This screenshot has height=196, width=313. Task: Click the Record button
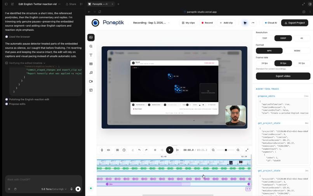point(207,23)
